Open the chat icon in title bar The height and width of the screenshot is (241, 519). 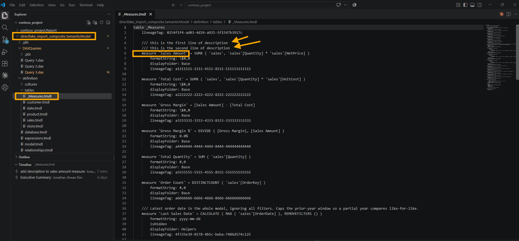point(339,5)
